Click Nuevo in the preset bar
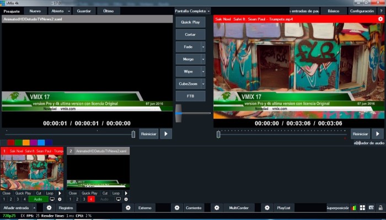Image resolution: width=386 pixels, height=220 pixels. pyautogui.click(x=35, y=11)
